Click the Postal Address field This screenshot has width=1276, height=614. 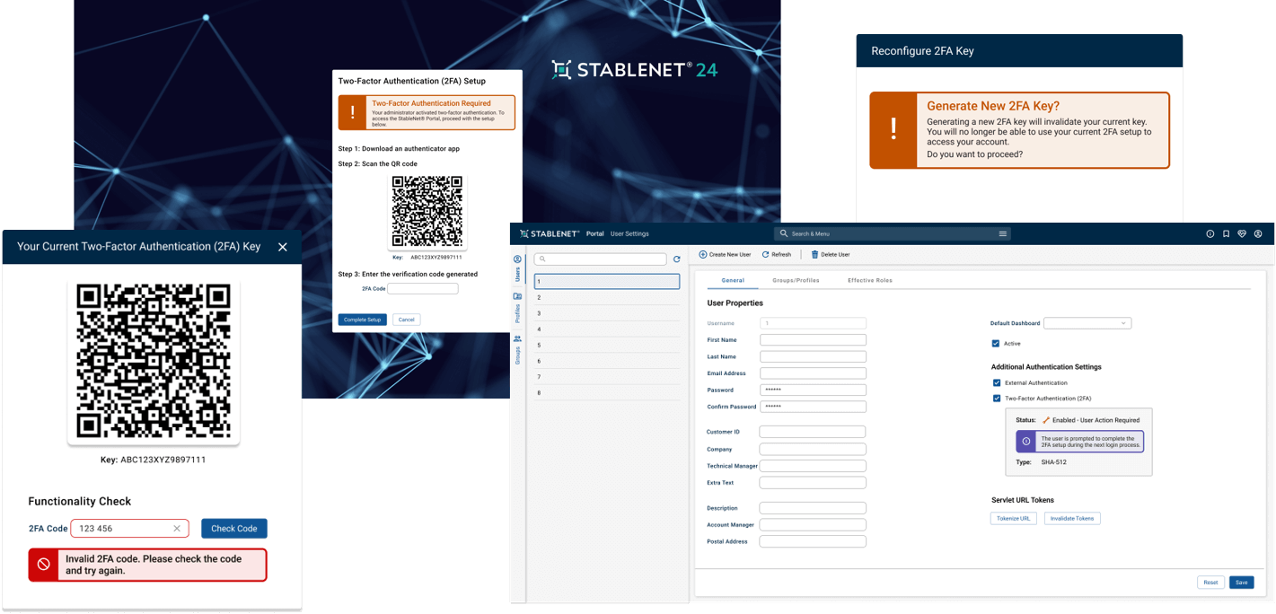813,541
